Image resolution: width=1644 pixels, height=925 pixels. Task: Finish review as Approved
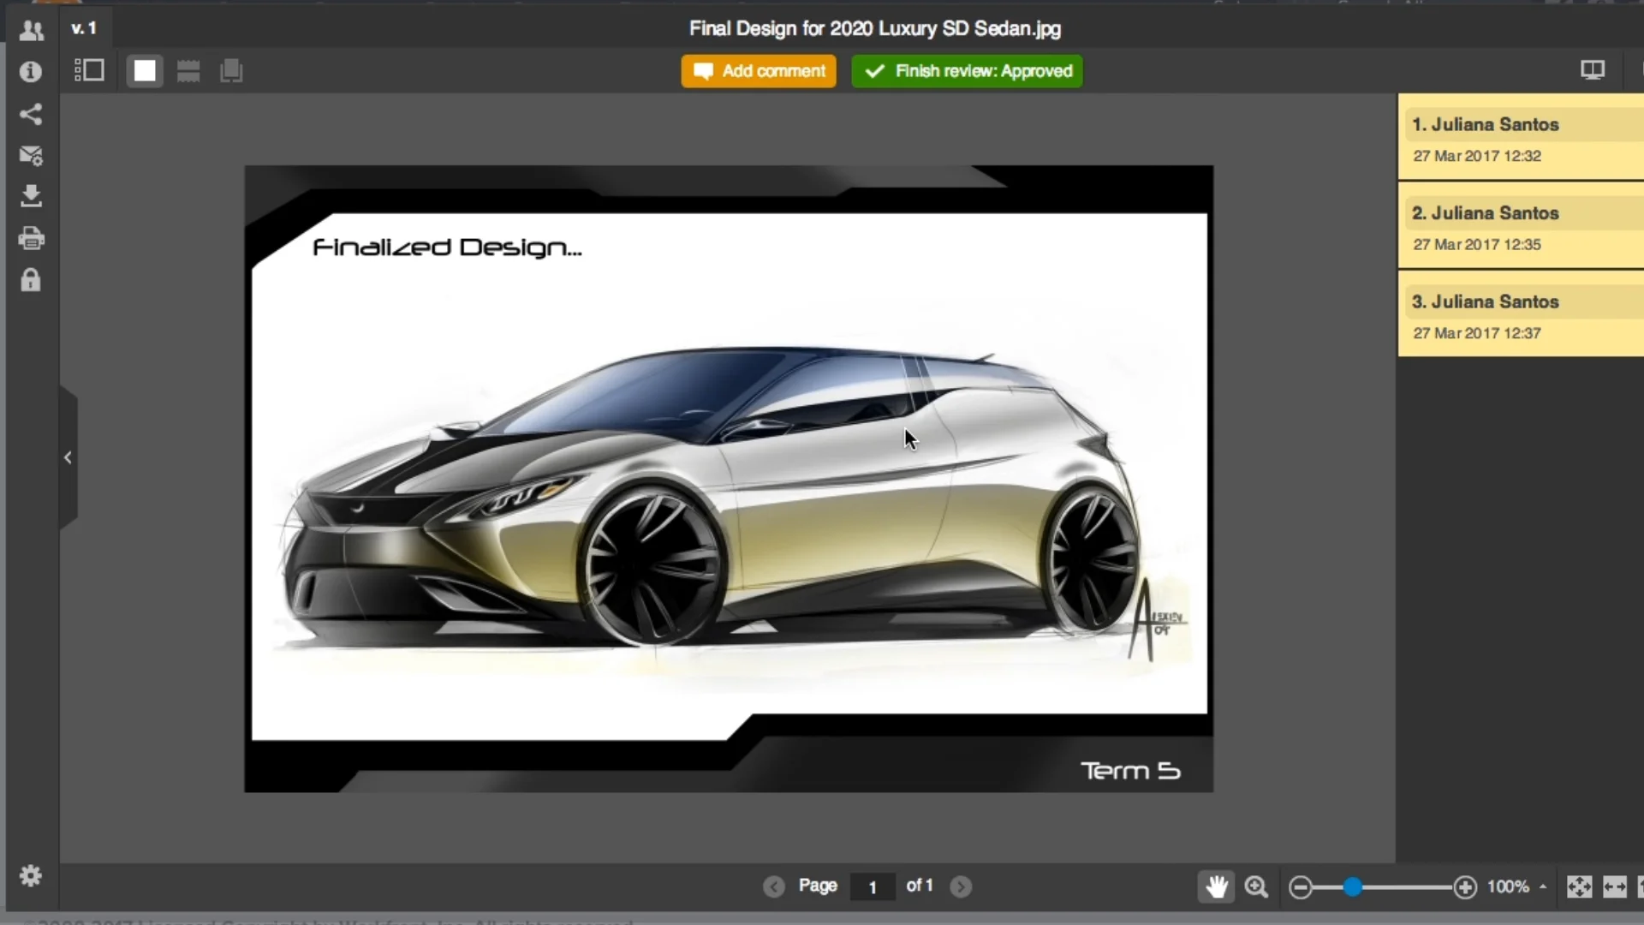[x=968, y=71]
